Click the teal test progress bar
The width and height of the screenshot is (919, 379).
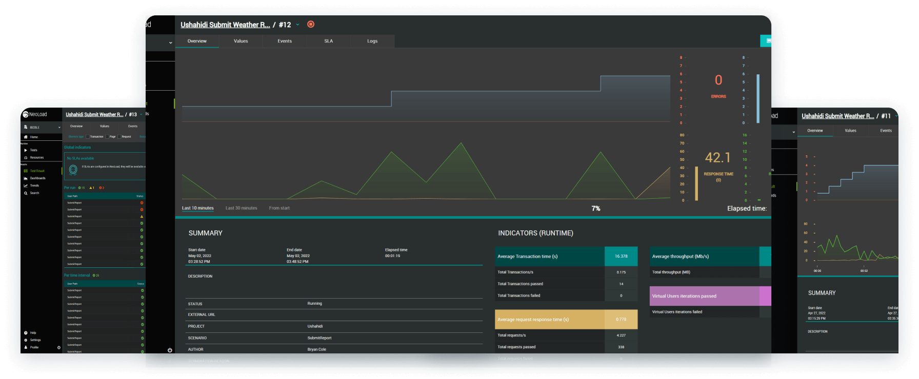click(473, 218)
